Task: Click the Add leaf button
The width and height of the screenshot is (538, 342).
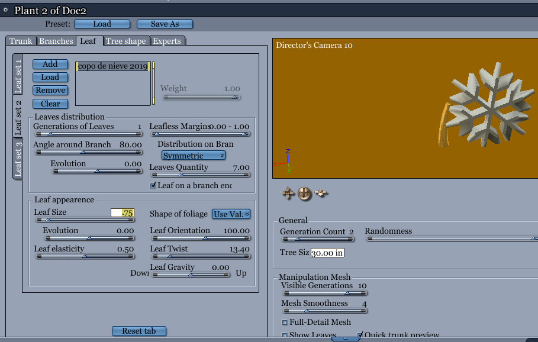Action: [50, 64]
